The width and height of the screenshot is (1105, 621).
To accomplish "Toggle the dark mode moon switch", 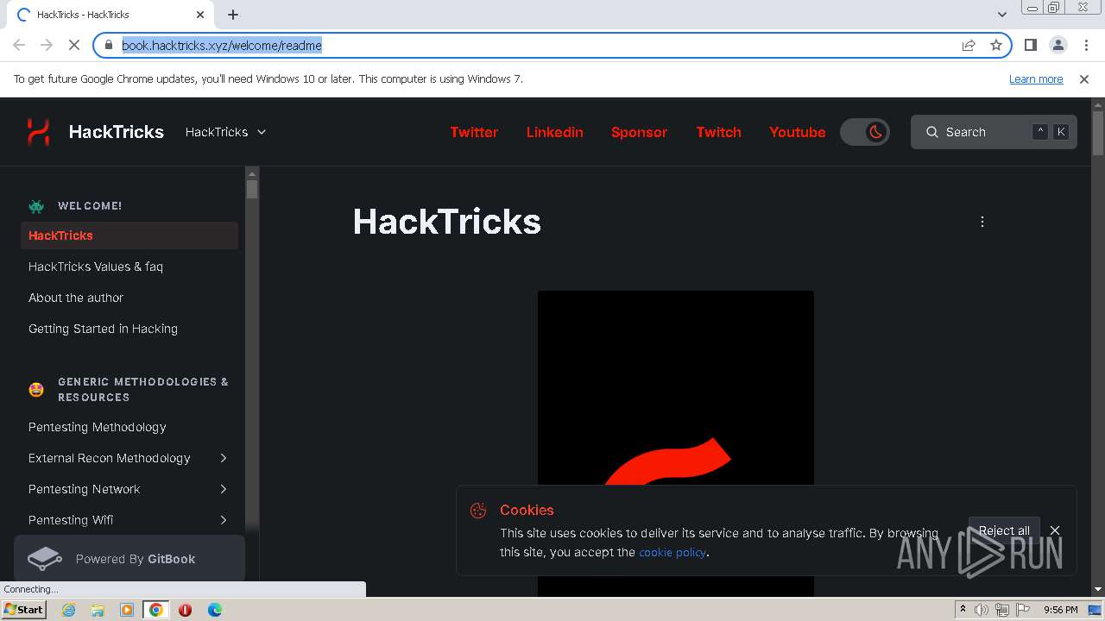I will [x=865, y=132].
